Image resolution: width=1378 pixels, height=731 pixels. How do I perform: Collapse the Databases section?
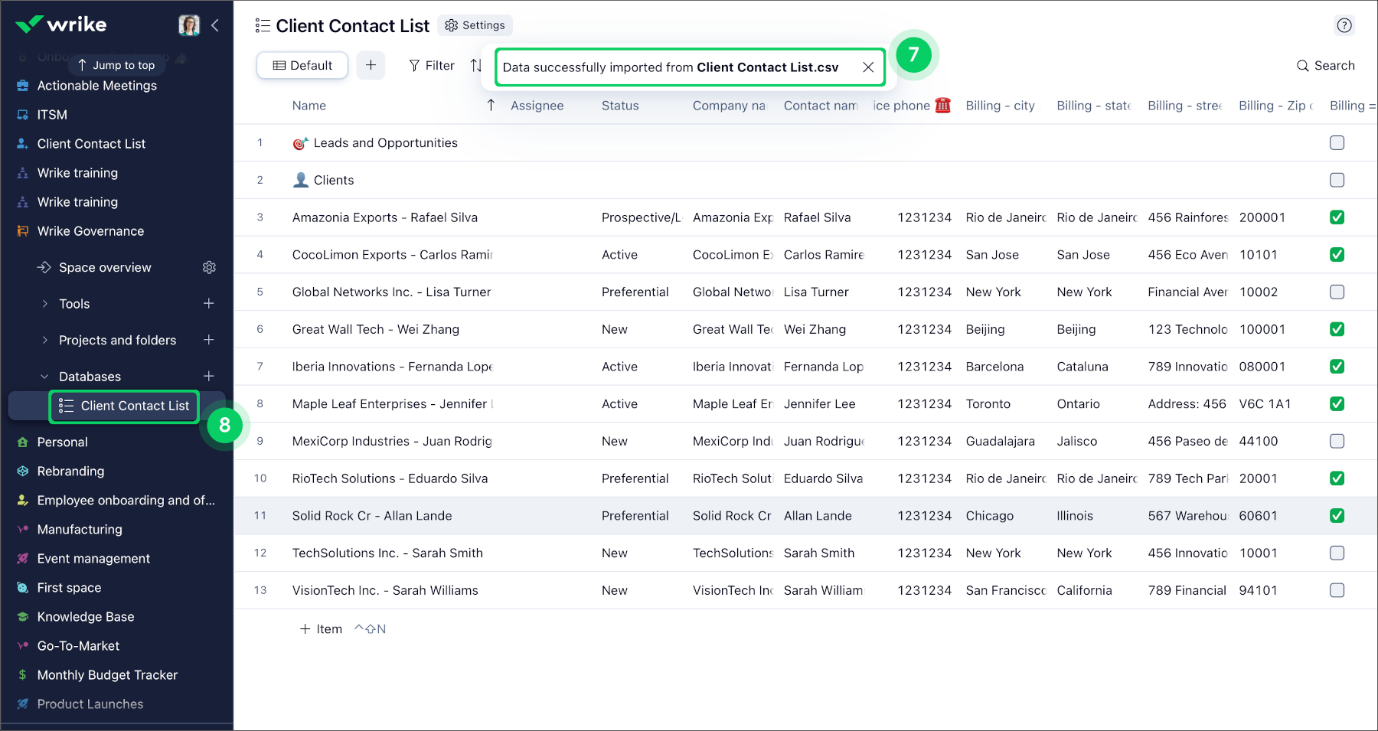pyautogui.click(x=44, y=376)
